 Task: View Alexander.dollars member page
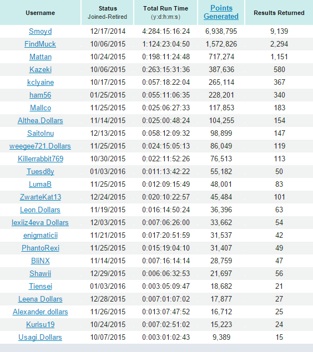point(40,312)
